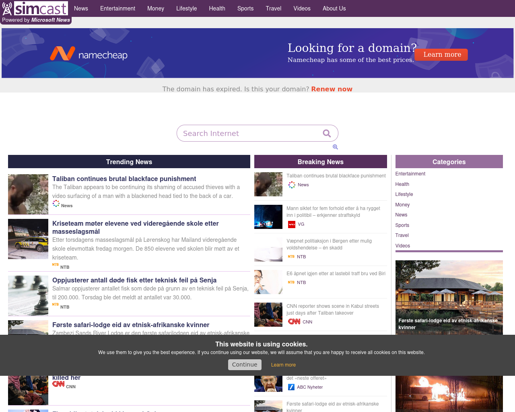Select News in Categories list

coord(401,215)
